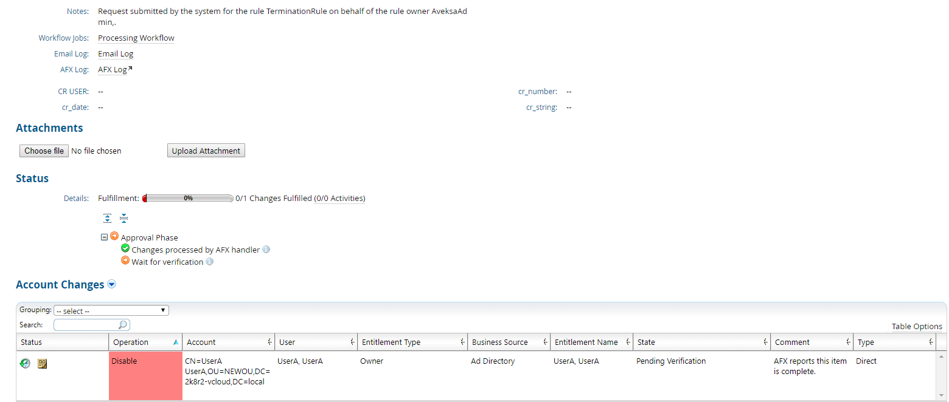Toggle the Account Changes section arrow
This screenshot has width=949, height=402.
click(111, 284)
